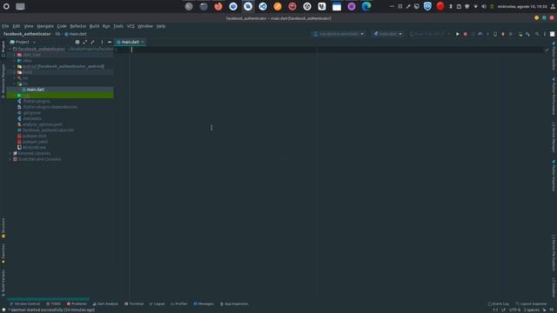Select .gitignore file in tree
Image resolution: width=557 pixels, height=313 pixels.
(31, 113)
